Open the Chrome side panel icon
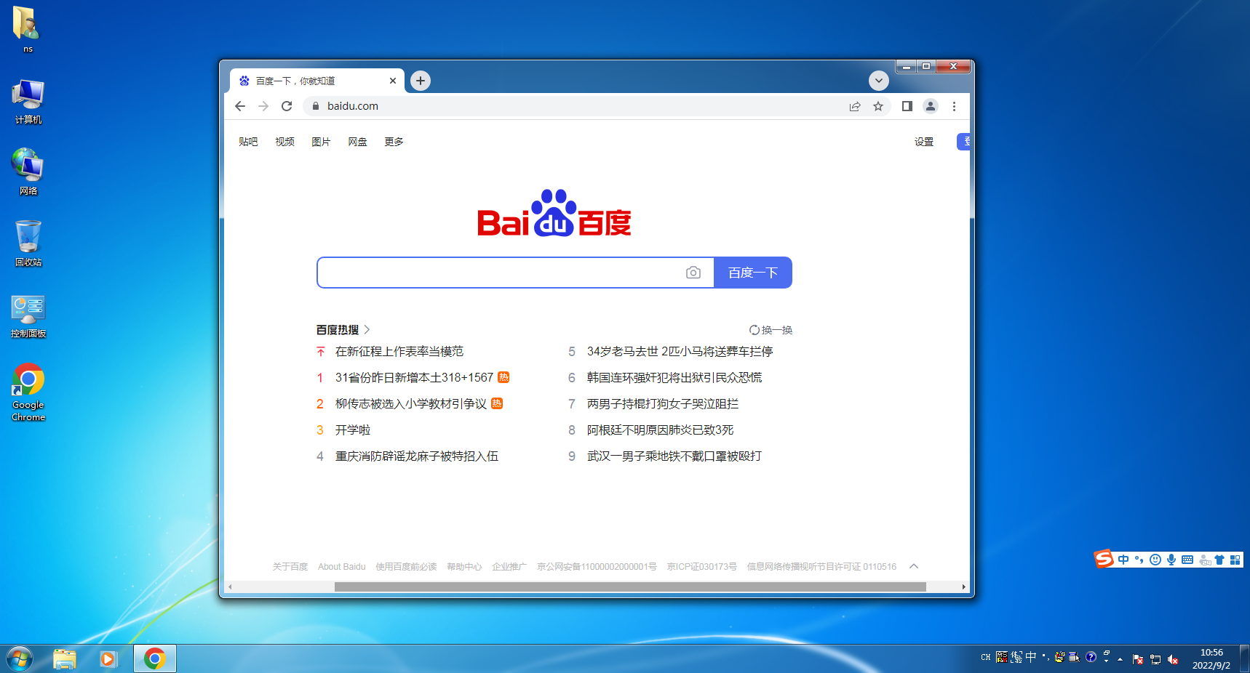1250x673 pixels. pos(907,106)
